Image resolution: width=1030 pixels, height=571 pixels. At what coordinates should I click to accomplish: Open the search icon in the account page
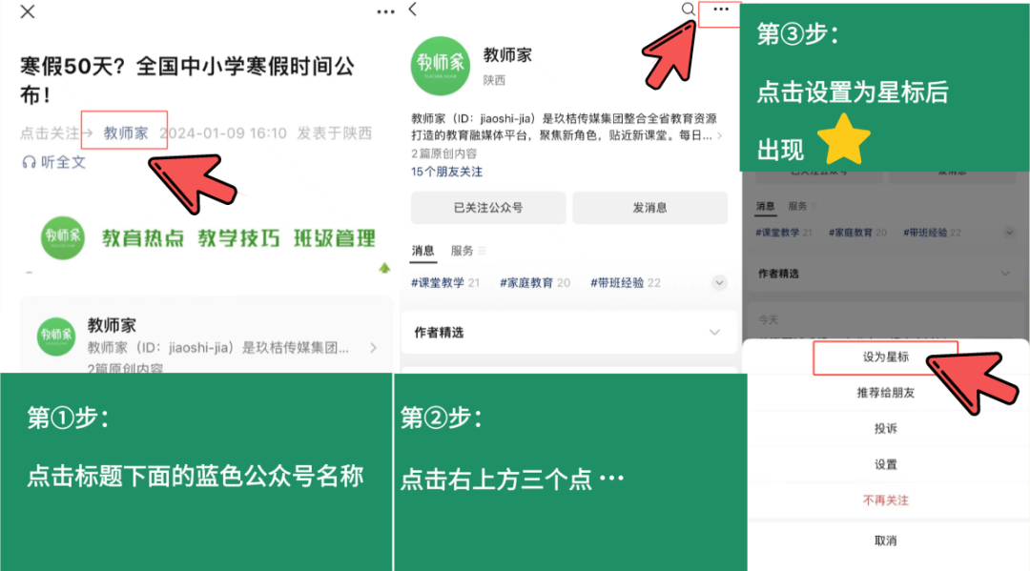point(688,10)
